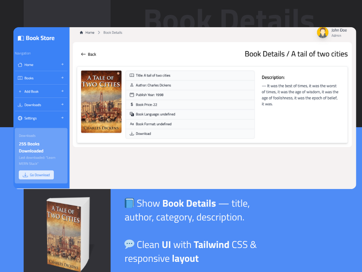
Task: Click the download icon in details list
Action: pos(132,134)
